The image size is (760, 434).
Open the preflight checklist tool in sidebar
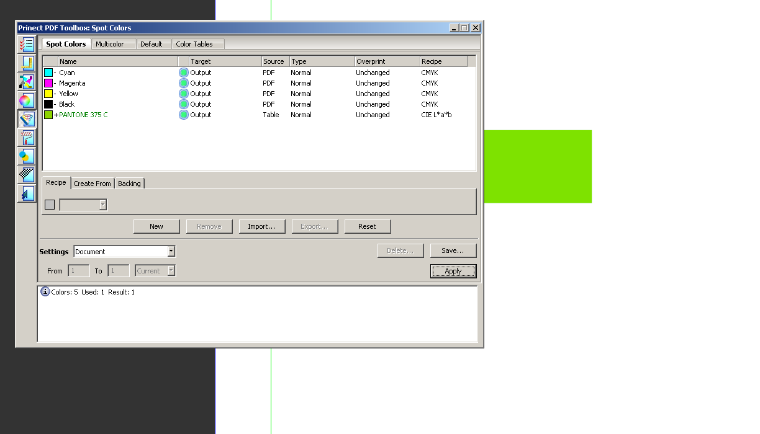(x=26, y=45)
